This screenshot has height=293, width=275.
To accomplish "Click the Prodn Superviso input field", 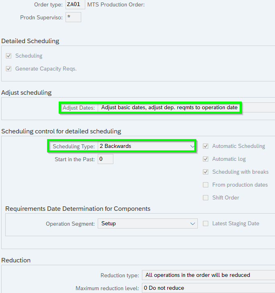I will click(x=73, y=17).
